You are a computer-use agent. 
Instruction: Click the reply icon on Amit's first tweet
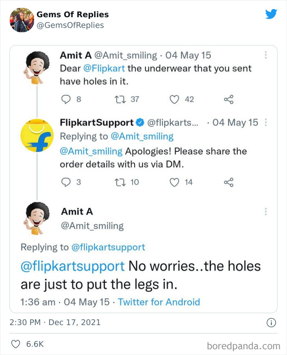(x=66, y=99)
